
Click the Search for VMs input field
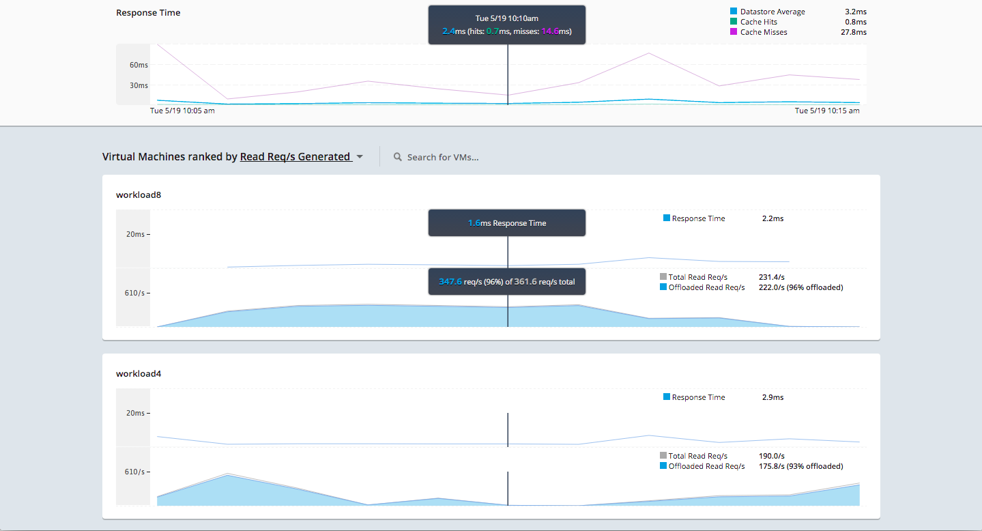click(443, 157)
